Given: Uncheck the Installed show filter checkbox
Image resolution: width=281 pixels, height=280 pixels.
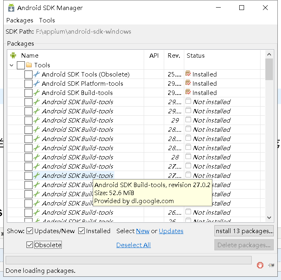Looking at the screenshot, I should tap(81, 231).
